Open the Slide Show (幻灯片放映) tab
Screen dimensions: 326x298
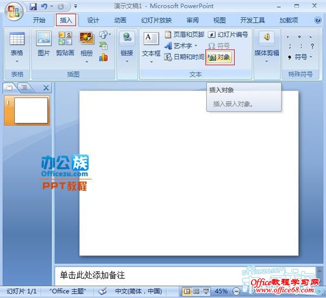click(x=156, y=20)
